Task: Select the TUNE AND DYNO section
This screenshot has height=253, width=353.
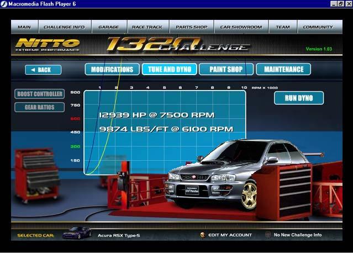Action: coord(170,69)
